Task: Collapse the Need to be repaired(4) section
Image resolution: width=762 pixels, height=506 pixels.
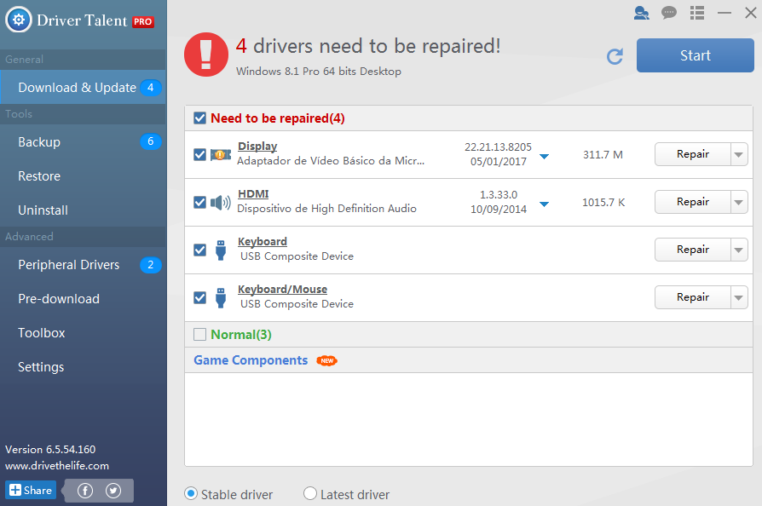Action: pyautogui.click(x=278, y=118)
